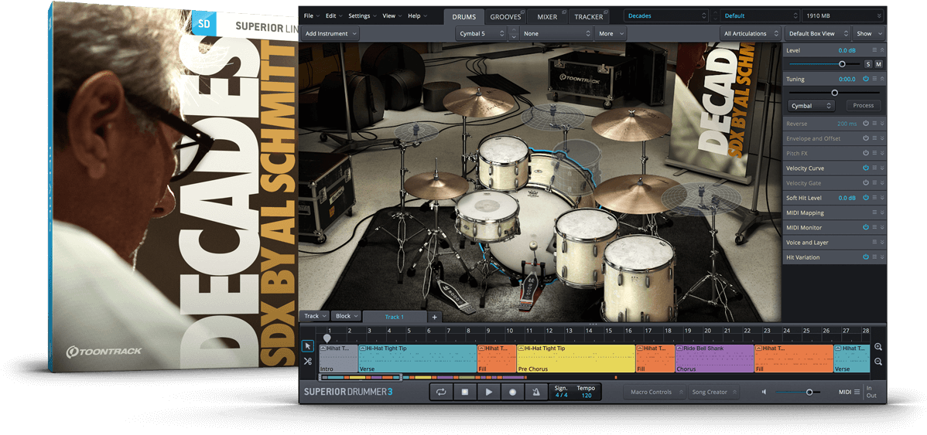
Task: Select the arrow pointer tool
Action: (x=307, y=346)
